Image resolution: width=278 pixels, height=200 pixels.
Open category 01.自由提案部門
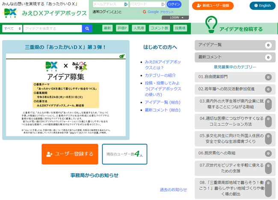[x=235, y=77]
